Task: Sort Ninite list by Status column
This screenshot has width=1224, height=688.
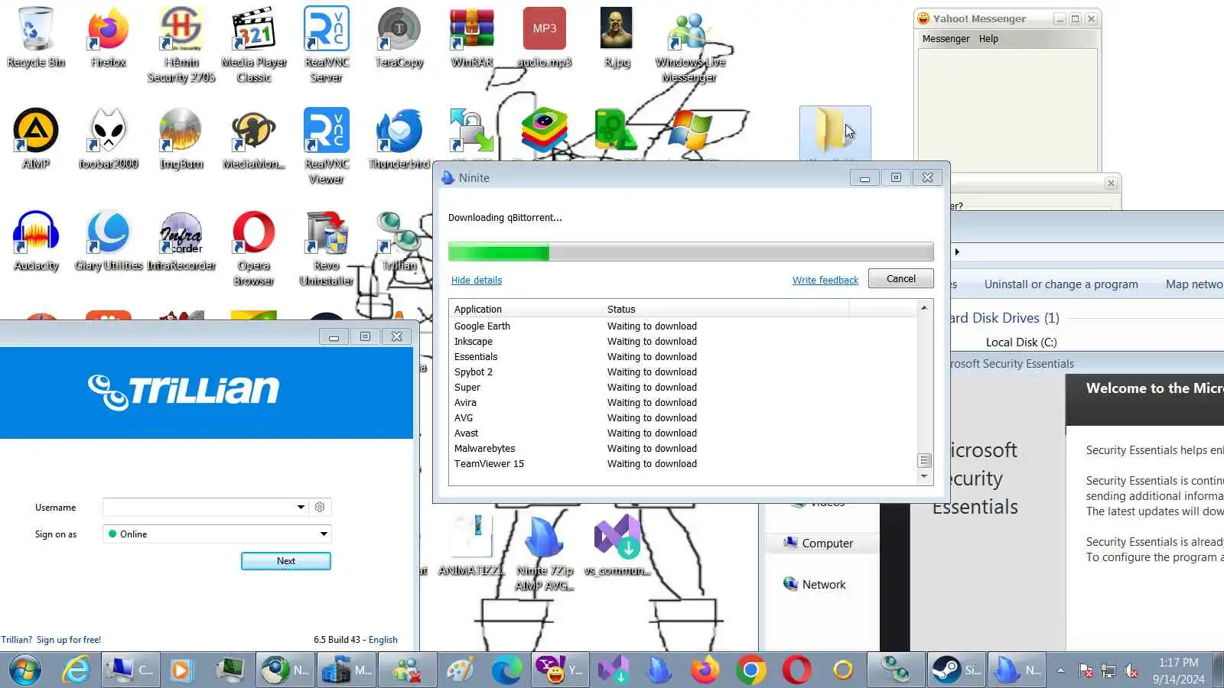Action: (726, 309)
